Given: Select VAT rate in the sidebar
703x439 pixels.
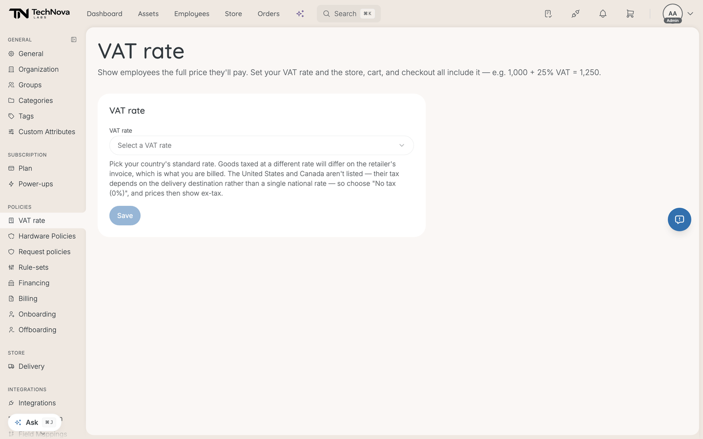Looking at the screenshot, I should pyautogui.click(x=43, y=220).
